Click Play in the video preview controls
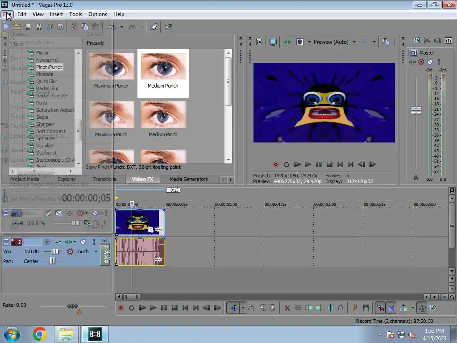This screenshot has width=457, height=343. [308, 164]
